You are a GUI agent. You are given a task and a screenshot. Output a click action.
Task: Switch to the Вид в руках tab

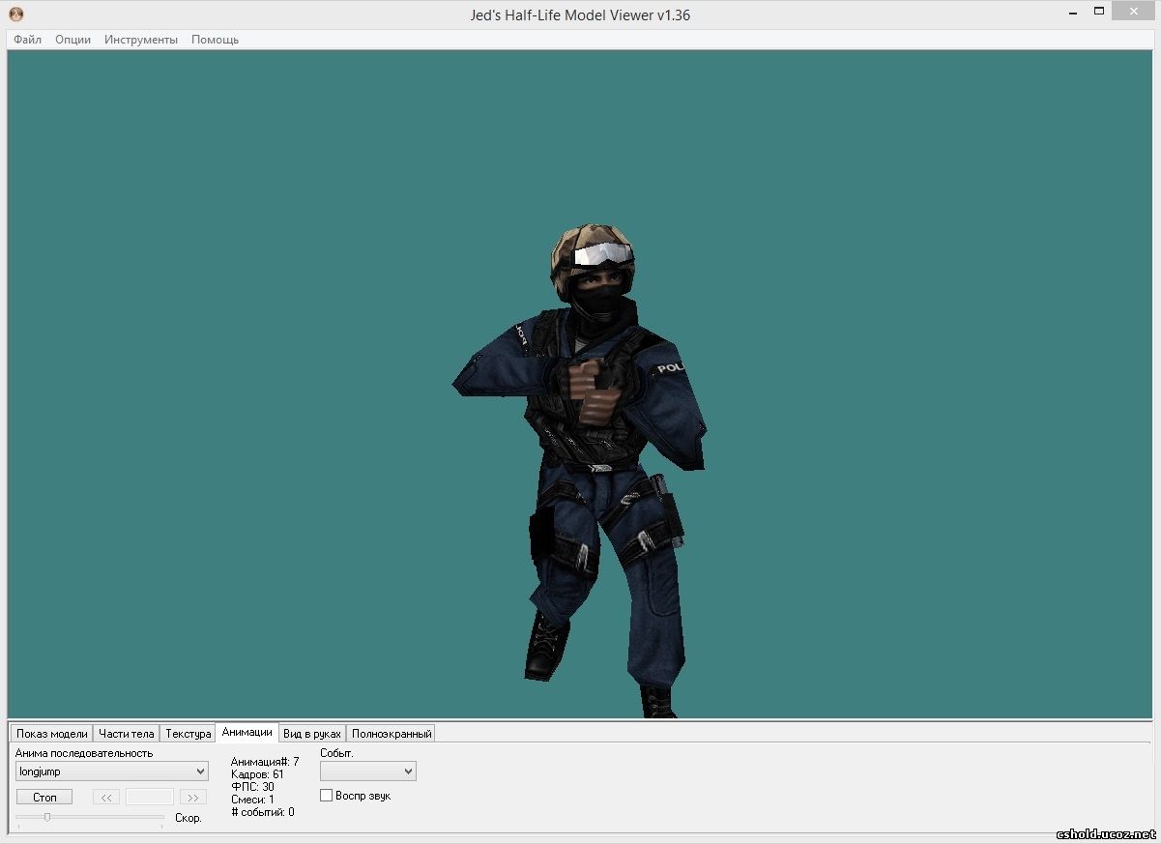pos(312,734)
